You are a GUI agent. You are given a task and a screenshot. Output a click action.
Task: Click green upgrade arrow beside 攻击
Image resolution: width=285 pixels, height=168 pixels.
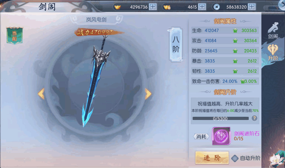tap(235, 40)
